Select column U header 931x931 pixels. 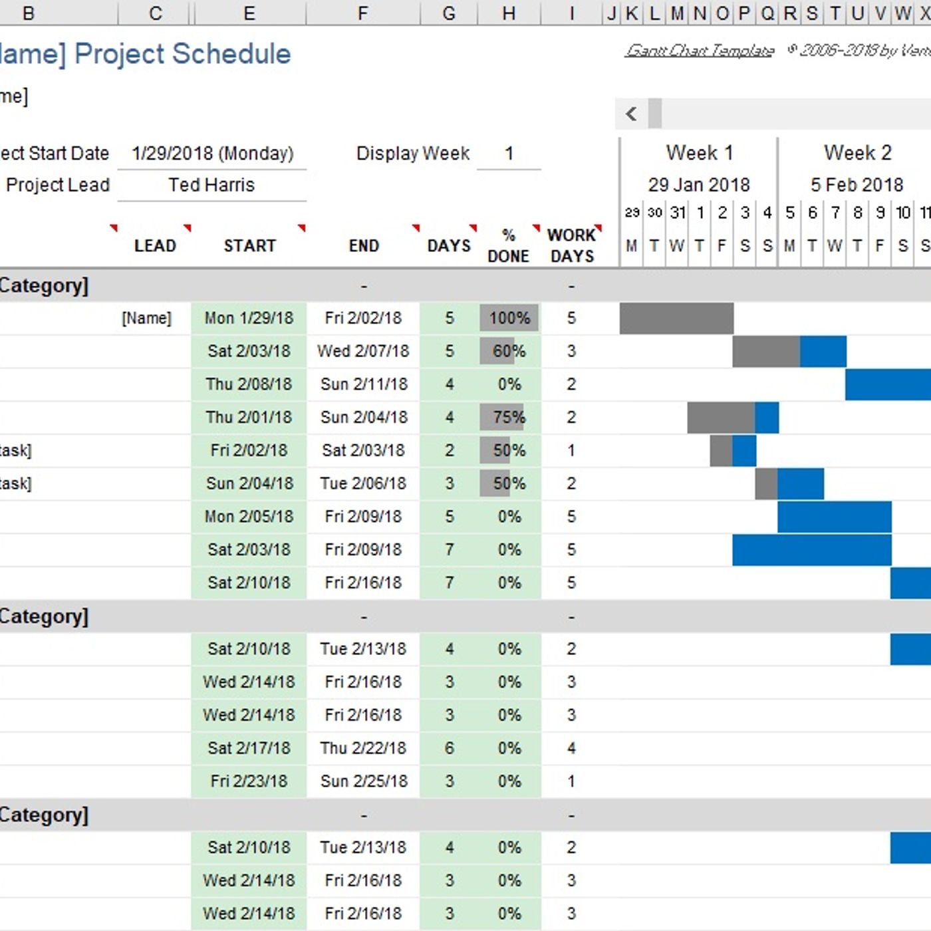coord(857,12)
